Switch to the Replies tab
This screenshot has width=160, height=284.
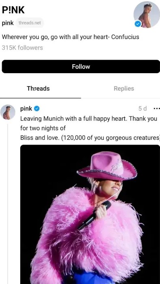(x=124, y=89)
